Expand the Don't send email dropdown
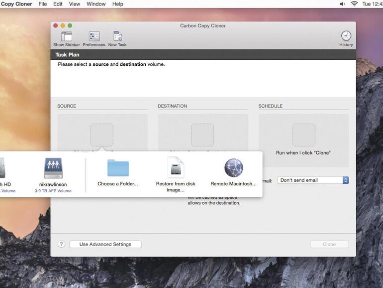This screenshot has width=383, height=288. click(x=313, y=180)
